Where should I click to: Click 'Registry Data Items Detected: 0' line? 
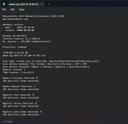pos(22,112)
